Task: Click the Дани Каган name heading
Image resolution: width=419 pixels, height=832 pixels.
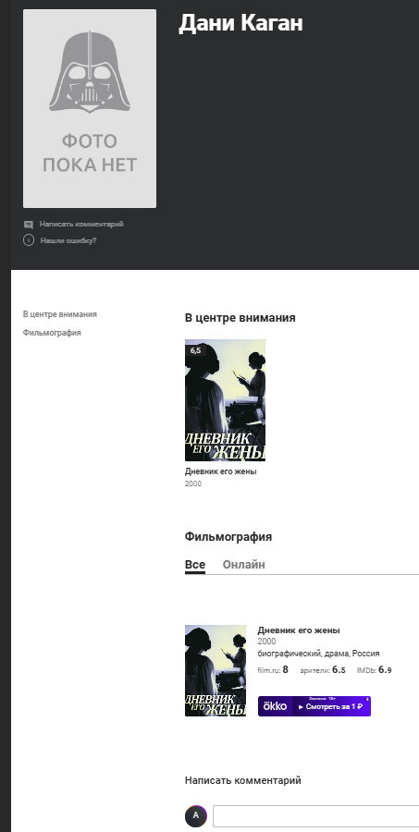Action: [240, 23]
